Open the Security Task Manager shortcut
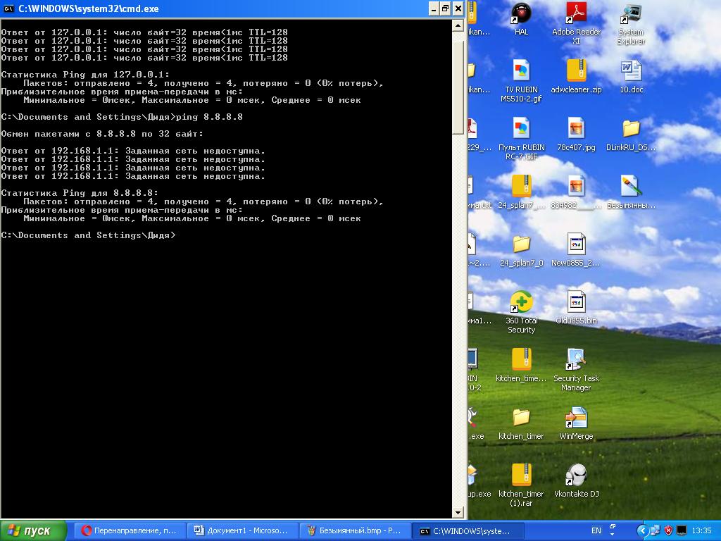Image resolution: width=721 pixels, height=541 pixels. click(x=576, y=360)
